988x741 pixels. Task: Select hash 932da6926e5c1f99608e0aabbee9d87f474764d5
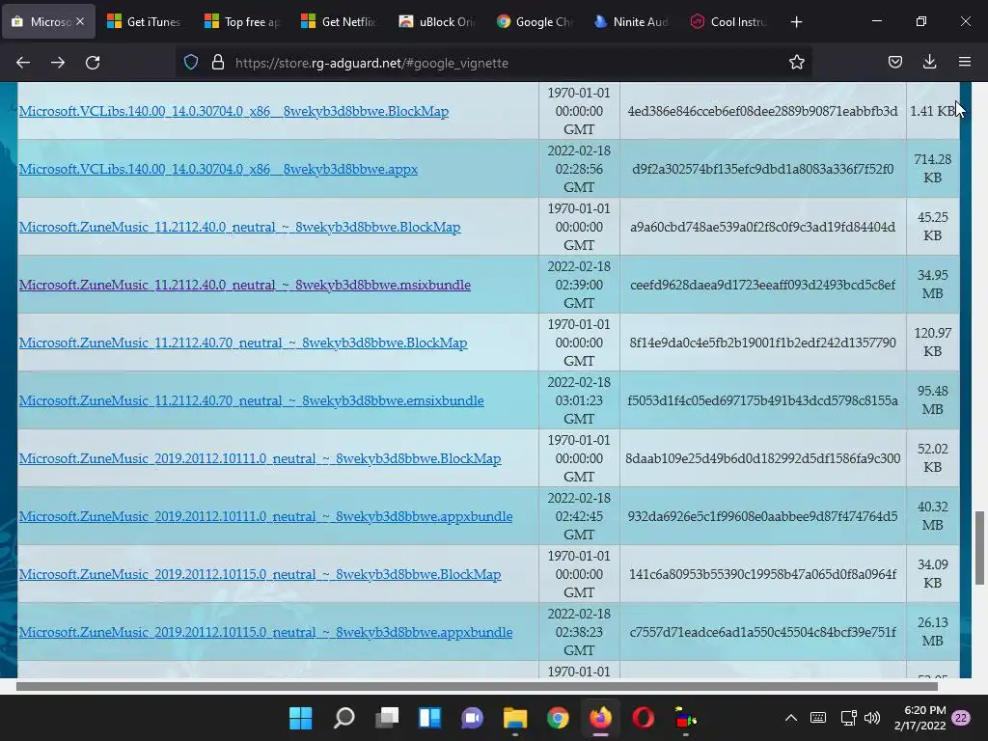tap(762, 517)
